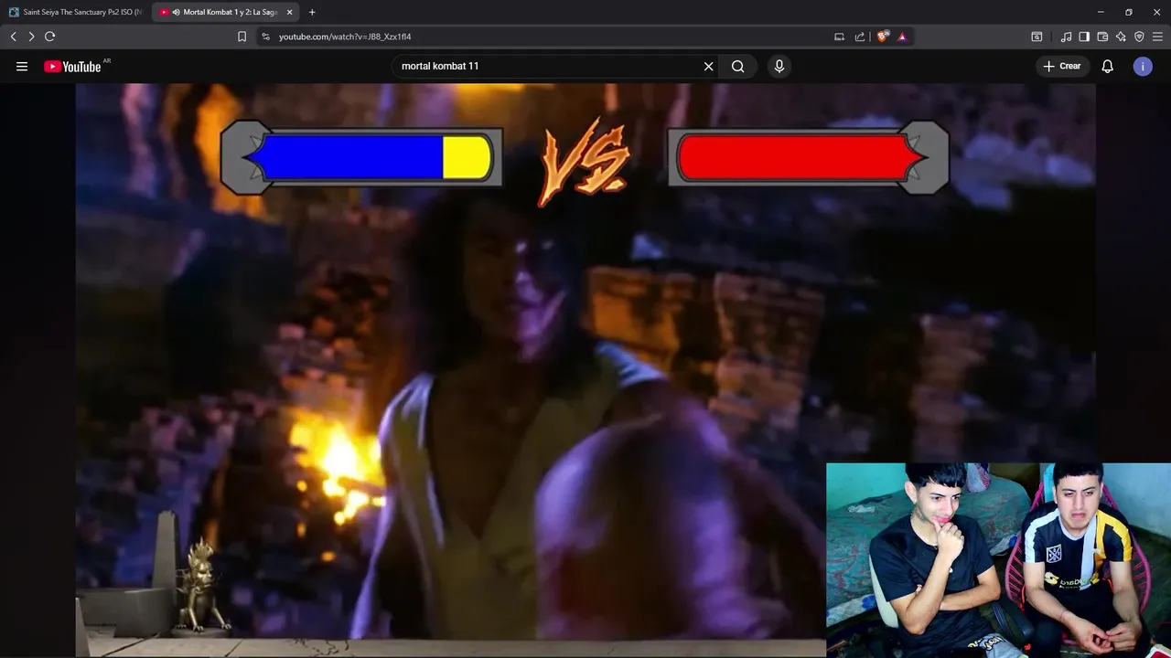Open the media playlist music note icon
Image resolution: width=1171 pixels, height=658 pixels.
click(1066, 37)
